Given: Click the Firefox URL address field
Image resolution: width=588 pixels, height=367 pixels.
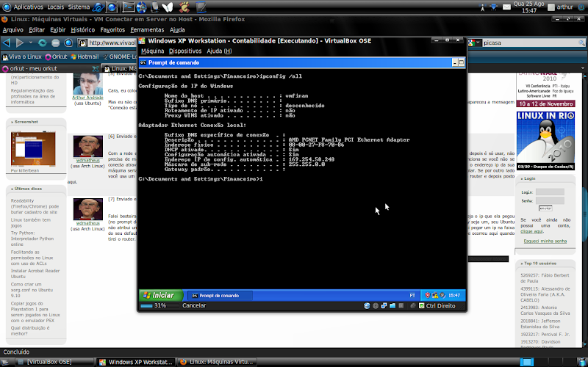Looking at the screenshot, I should (108, 43).
